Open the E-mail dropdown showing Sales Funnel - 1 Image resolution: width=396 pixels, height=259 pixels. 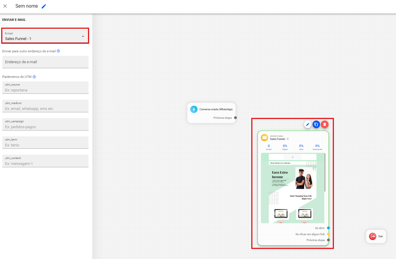[x=45, y=36]
